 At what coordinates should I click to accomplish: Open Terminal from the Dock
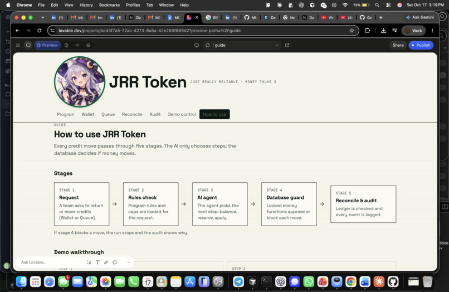click(x=267, y=281)
